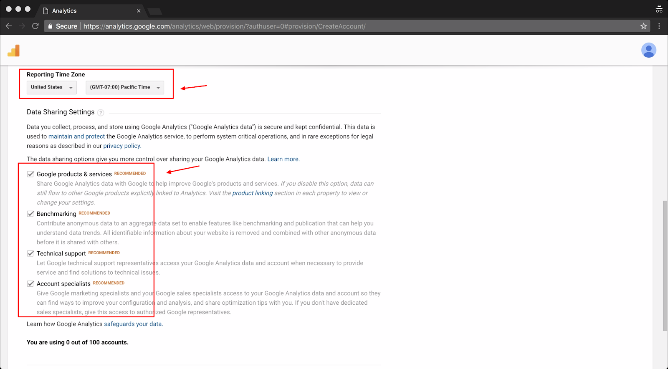Close the Analytics tab
Viewport: 668px width, 369px height.
139,11
